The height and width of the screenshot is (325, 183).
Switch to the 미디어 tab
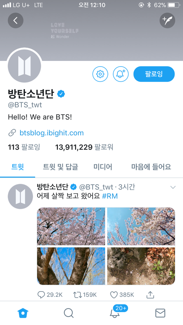coord(103,167)
